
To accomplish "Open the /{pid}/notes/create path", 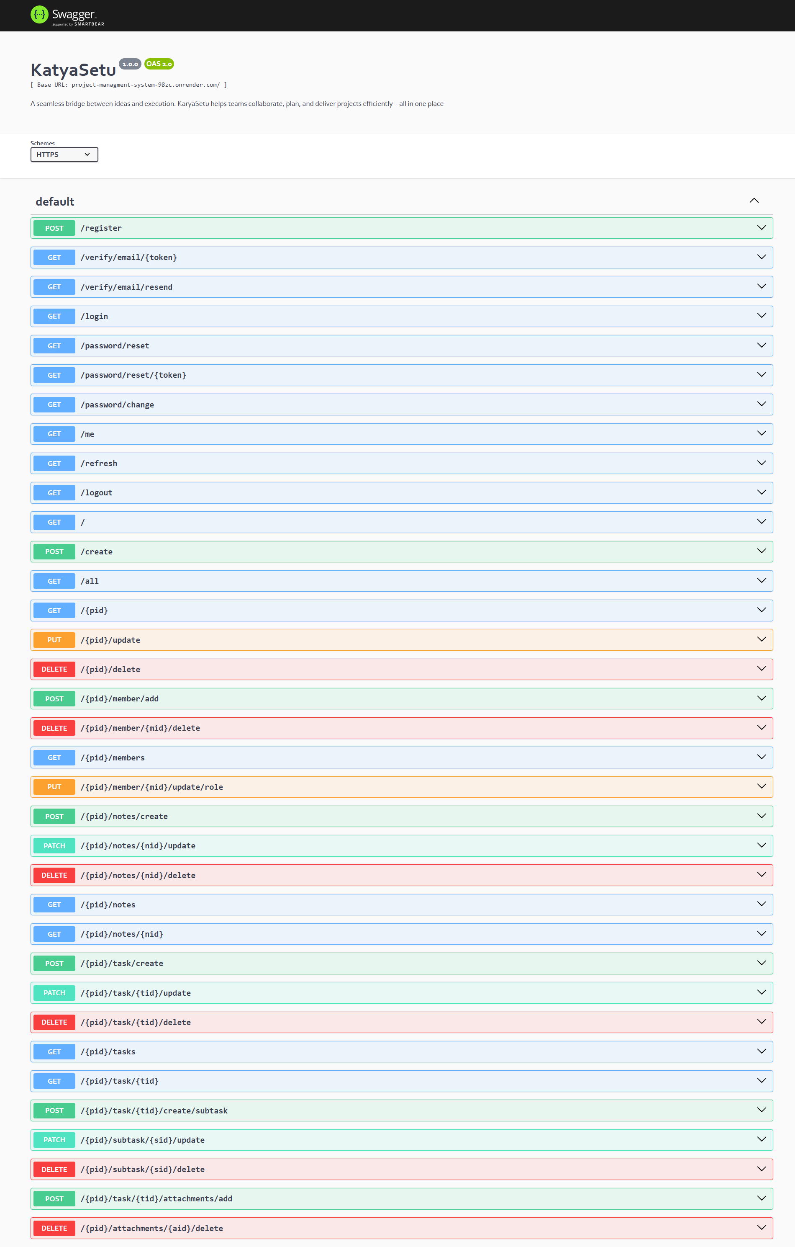I will [x=124, y=816].
